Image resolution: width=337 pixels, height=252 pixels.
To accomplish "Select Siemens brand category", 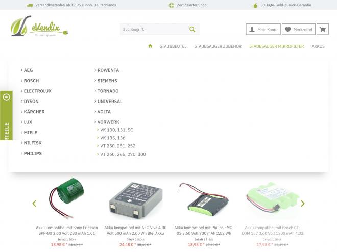I will tap(107, 81).
